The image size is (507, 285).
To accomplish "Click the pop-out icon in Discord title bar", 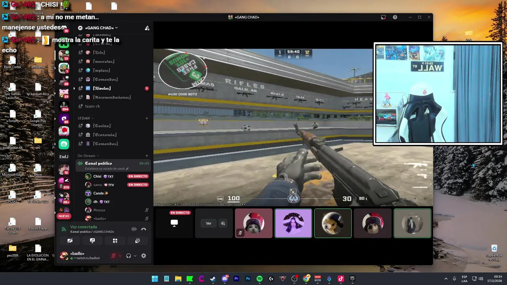I will tap(383, 17).
